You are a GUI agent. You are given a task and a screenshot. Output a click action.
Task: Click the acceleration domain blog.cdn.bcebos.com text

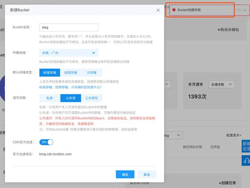pyautogui.click(x=55, y=154)
